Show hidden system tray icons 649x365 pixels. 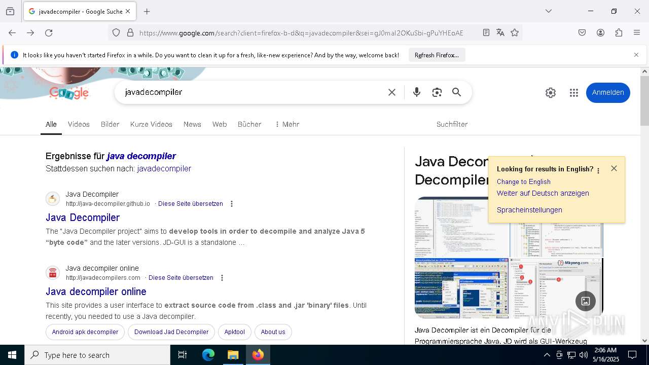pos(547,355)
